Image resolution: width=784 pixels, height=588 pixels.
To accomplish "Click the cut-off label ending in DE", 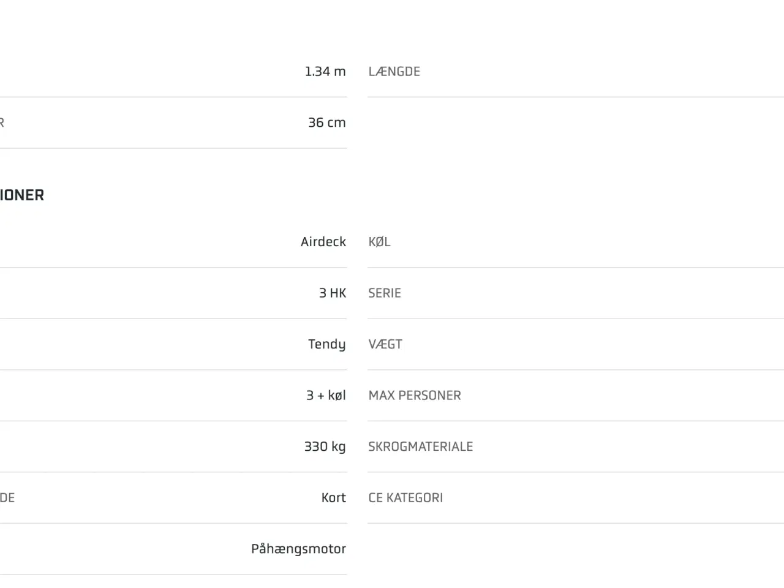I will point(7,498).
